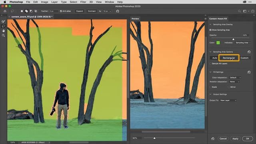Select the Hand tool
This screenshot has height=144, width=256.
(3, 31)
